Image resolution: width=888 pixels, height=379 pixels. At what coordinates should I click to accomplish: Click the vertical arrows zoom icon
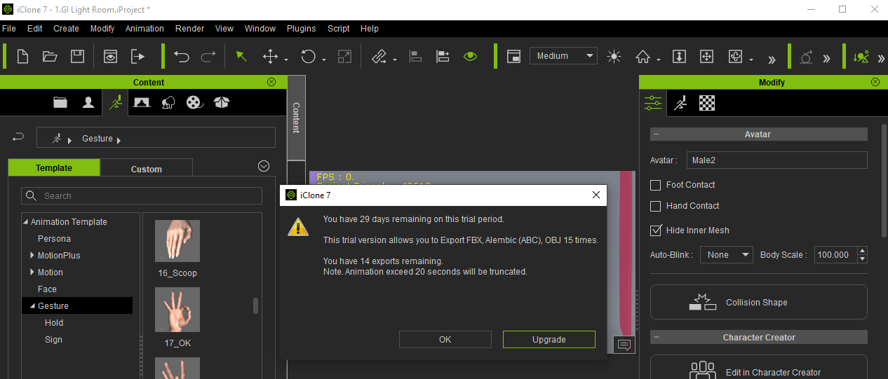pyautogui.click(x=679, y=57)
